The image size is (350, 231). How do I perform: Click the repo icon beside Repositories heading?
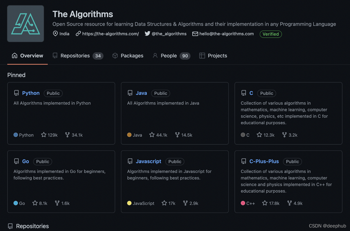[10, 226]
